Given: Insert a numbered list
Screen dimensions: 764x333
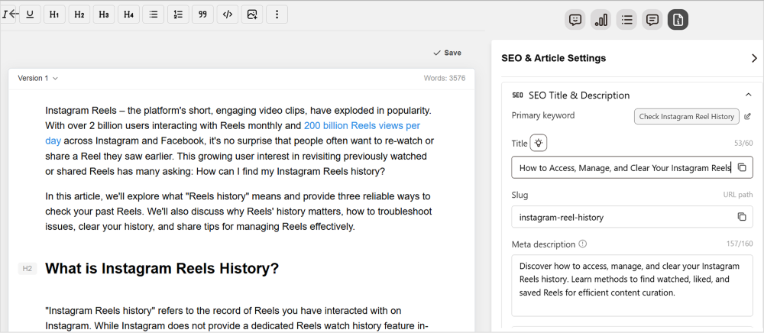Looking at the screenshot, I should [x=178, y=14].
